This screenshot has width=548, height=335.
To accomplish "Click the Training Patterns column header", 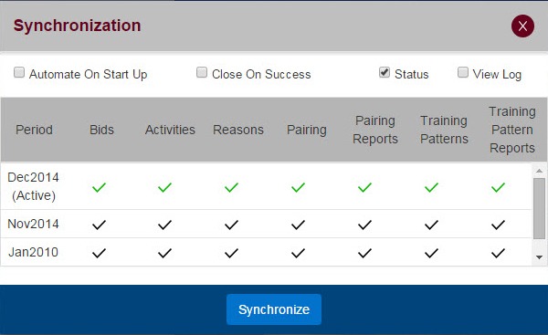I will pyautogui.click(x=444, y=130).
